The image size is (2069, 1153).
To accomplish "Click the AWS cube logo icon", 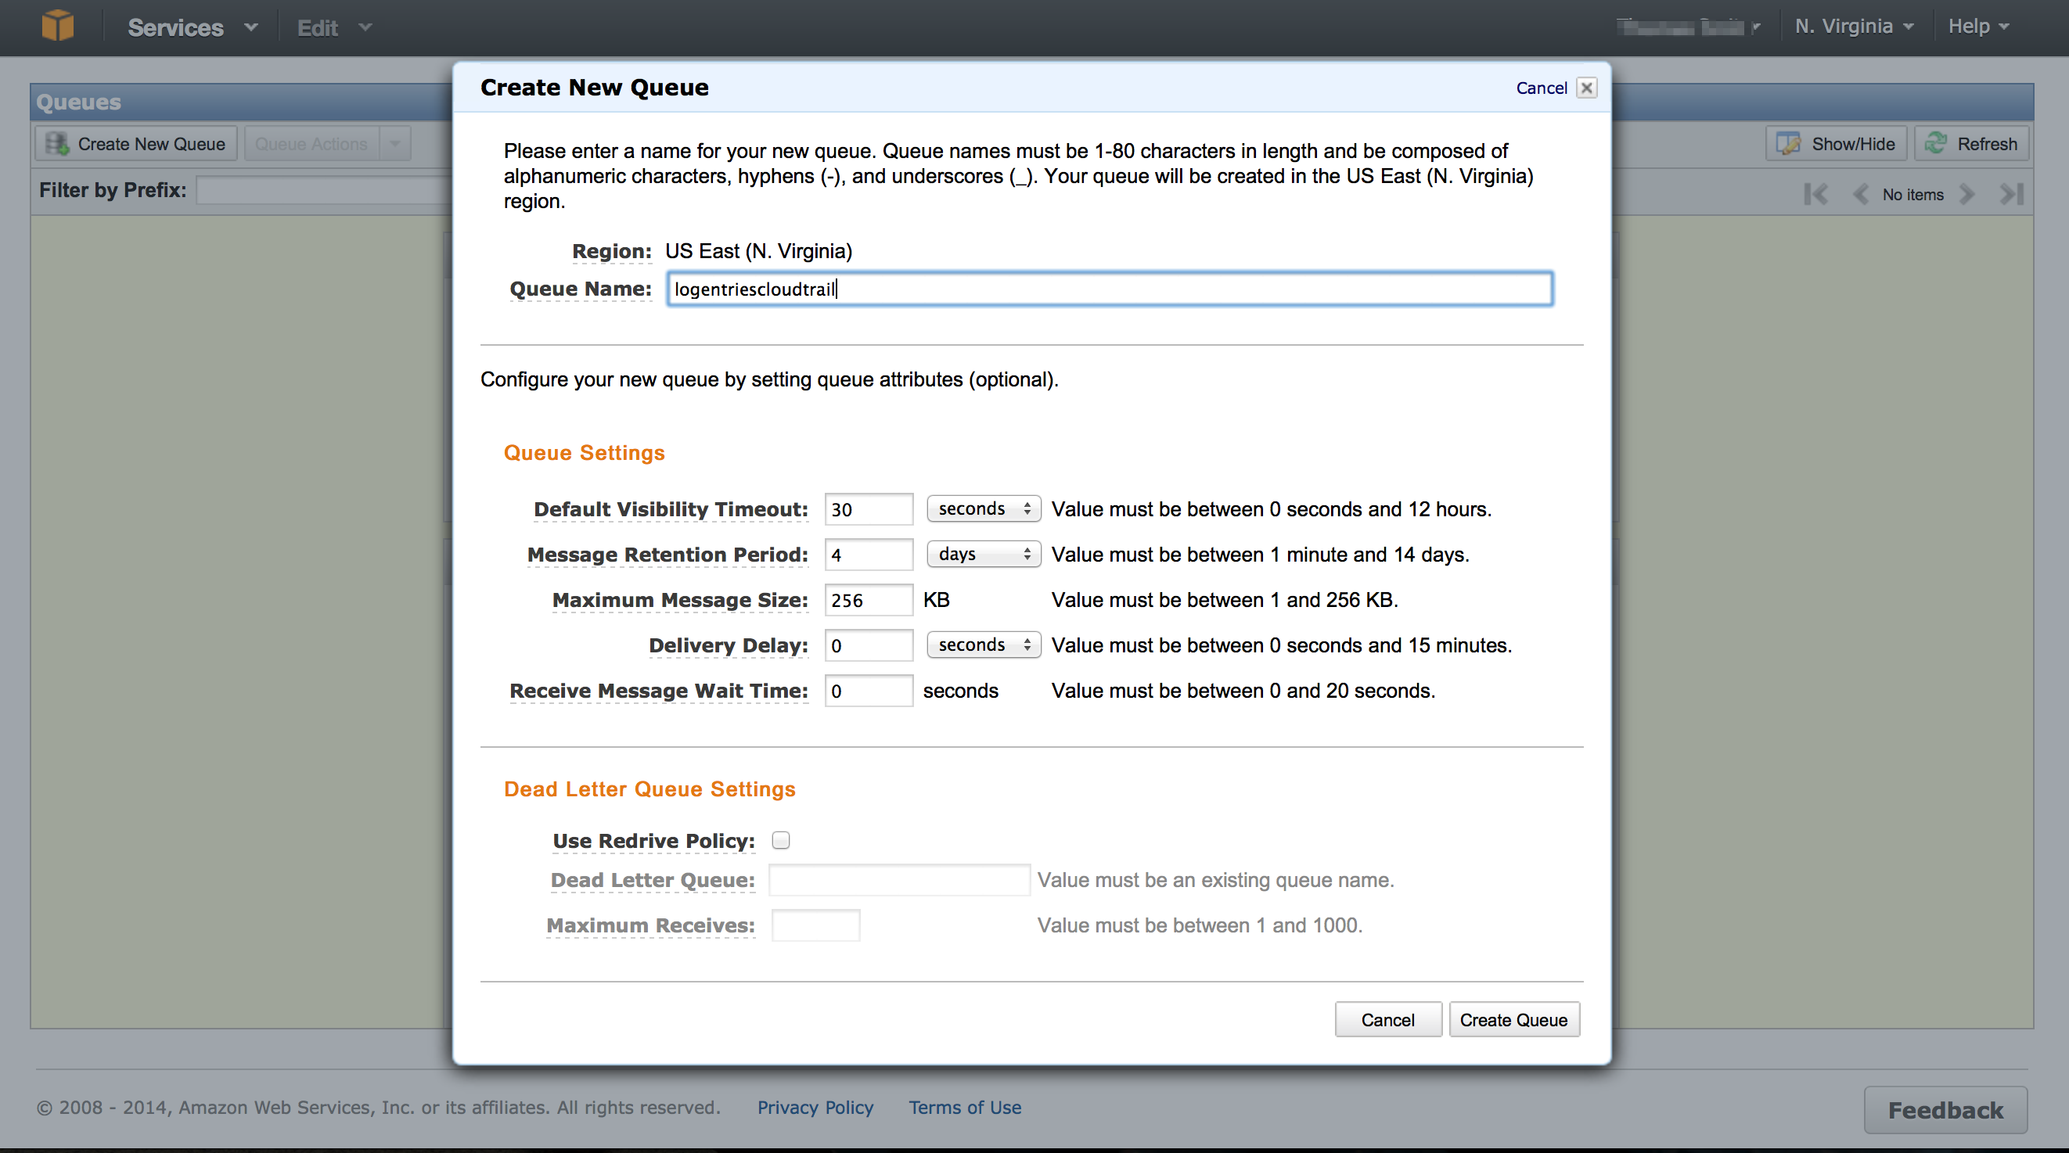I will tap(57, 26).
